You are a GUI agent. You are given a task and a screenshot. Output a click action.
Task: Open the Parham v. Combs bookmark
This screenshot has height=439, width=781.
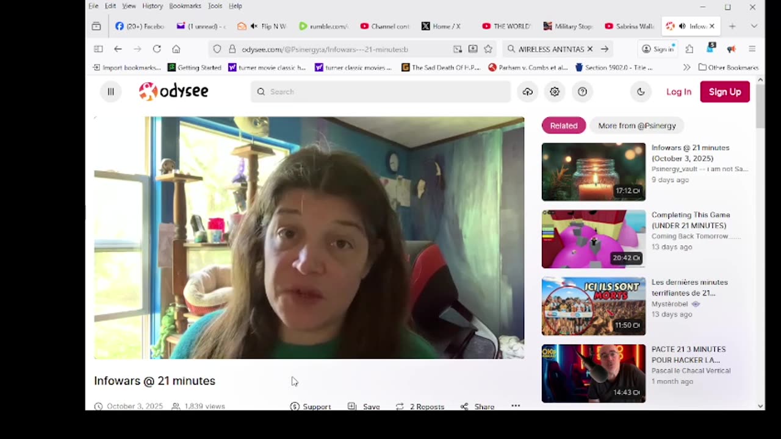(x=527, y=67)
